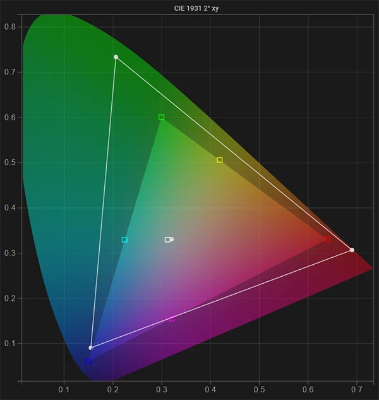
Task: Click the 0.1 label on x-axis
Action: [x=64, y=391]
